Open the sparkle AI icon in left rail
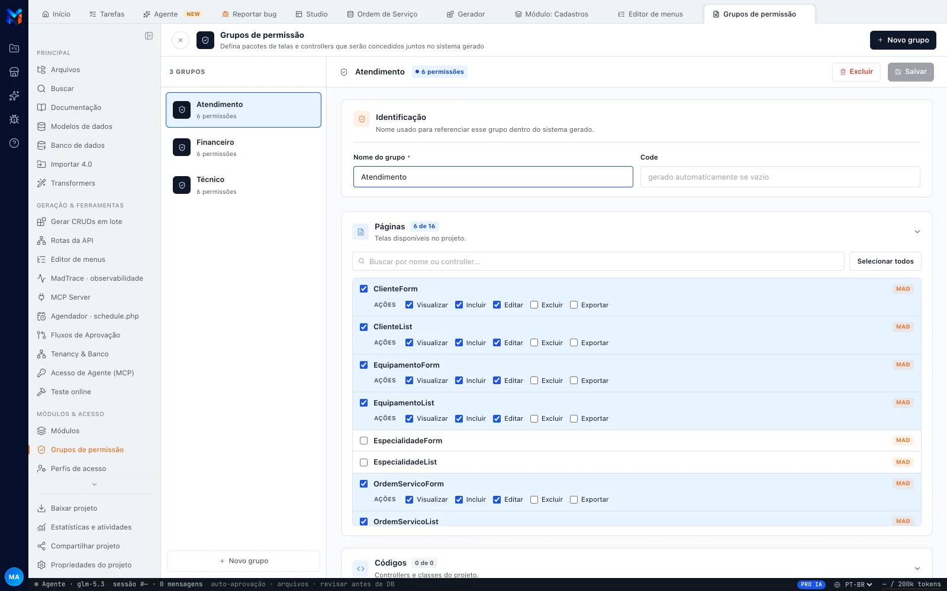This screenshot has height=591, width=947. pos(14,96)
